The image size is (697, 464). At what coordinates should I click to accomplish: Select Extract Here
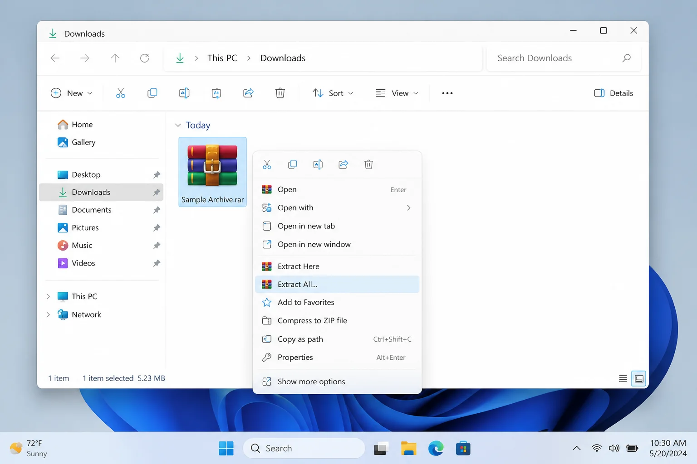click(337, 266)
